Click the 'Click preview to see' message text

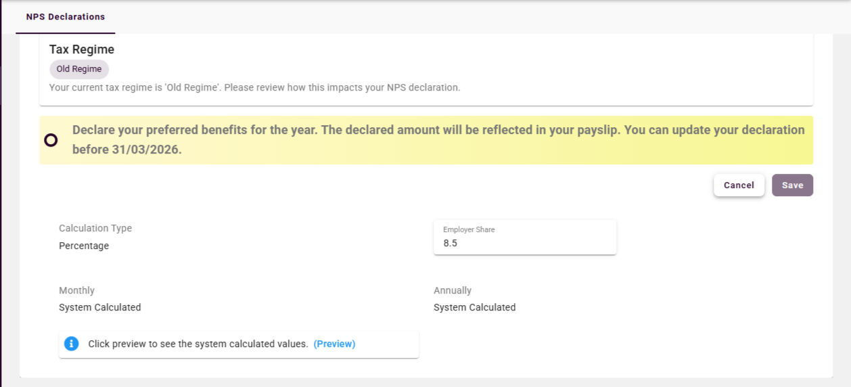pos(198,344)
